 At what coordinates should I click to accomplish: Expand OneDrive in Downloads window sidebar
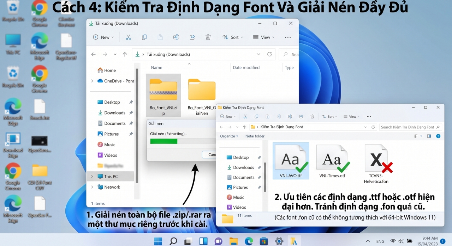click(x=92, y=81)
